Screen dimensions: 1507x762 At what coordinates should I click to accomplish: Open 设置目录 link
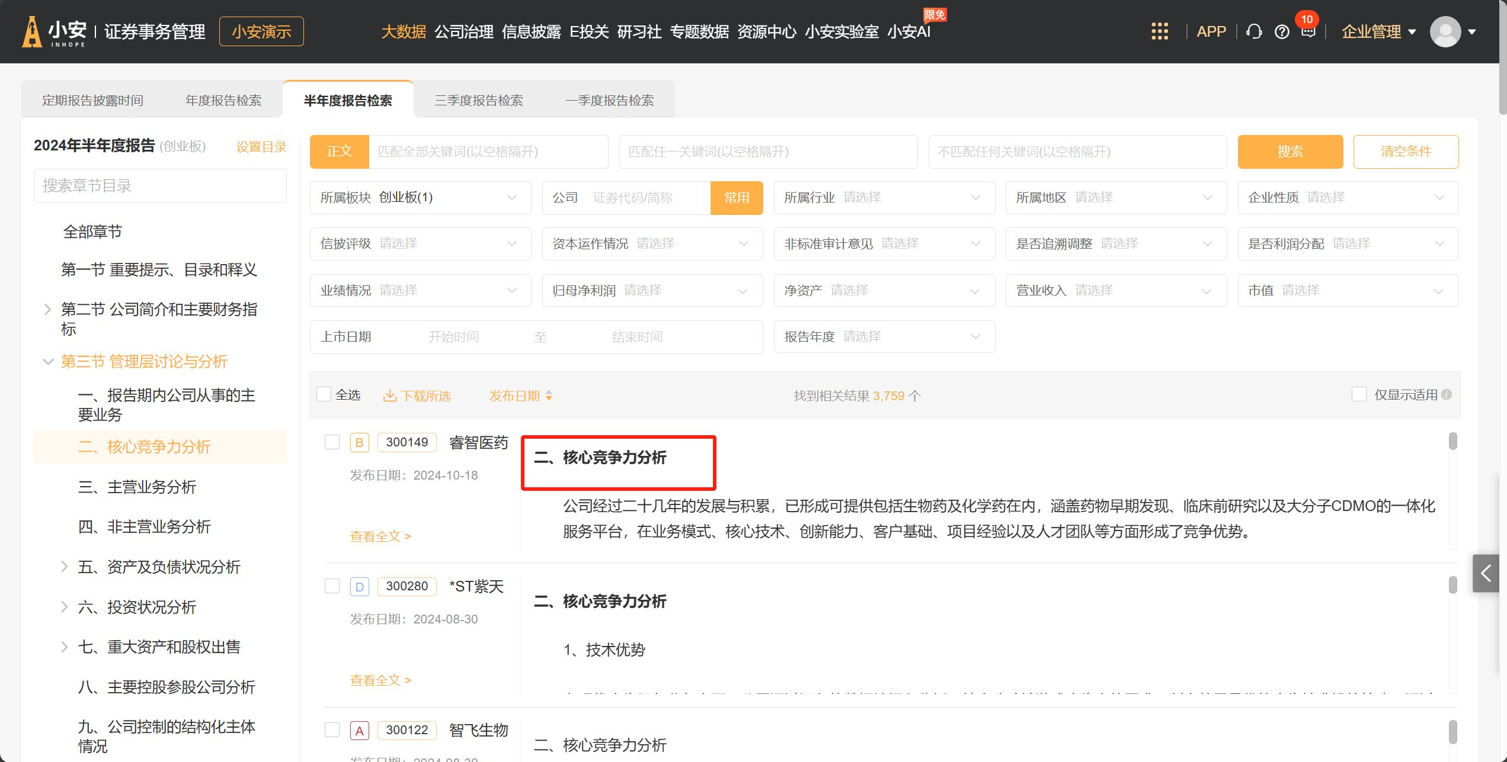pyautogui.click(x=261, y=147)
